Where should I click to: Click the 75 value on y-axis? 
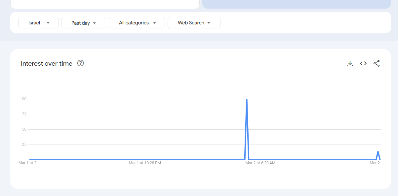pos(24,114)
